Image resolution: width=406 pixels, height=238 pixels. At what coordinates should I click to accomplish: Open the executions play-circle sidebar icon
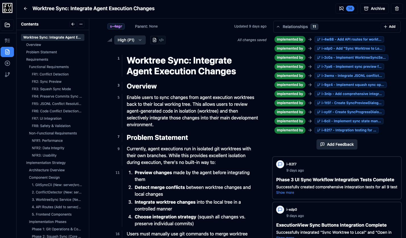click(x=7, y=63)
